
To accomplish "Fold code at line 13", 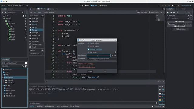I will [x=56, y=51].
